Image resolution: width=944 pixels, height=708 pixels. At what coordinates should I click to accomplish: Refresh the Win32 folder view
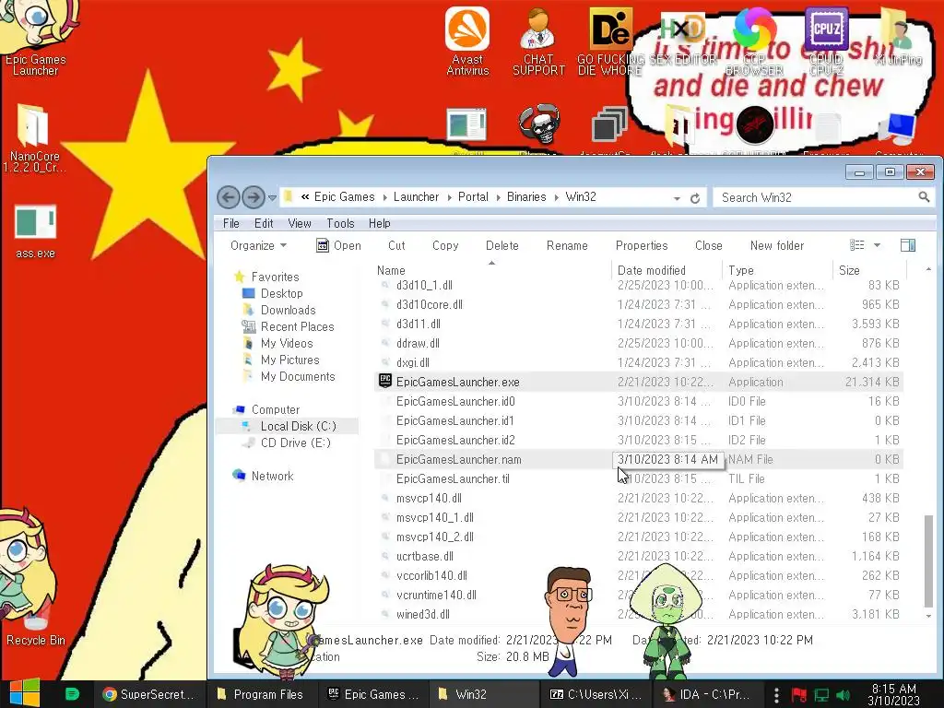pyautogui.click(x=695, y=198)
